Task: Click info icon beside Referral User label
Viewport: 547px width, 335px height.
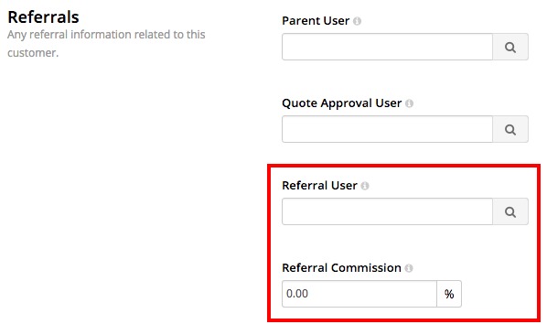Action: pyautogui.click(x=365, y=186)
